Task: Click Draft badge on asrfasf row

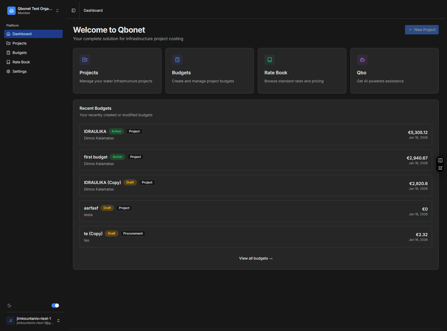Action: pyautogui.click(x=107, y=208)
